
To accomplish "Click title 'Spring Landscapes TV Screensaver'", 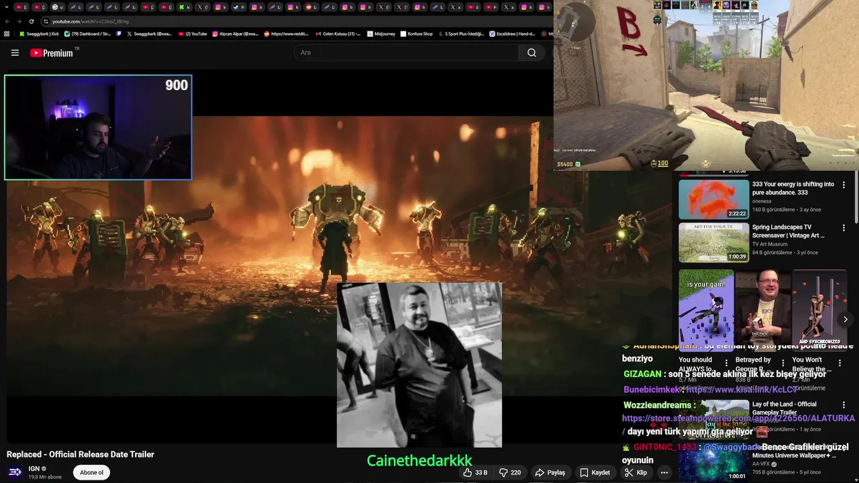I will pos(789,231).
